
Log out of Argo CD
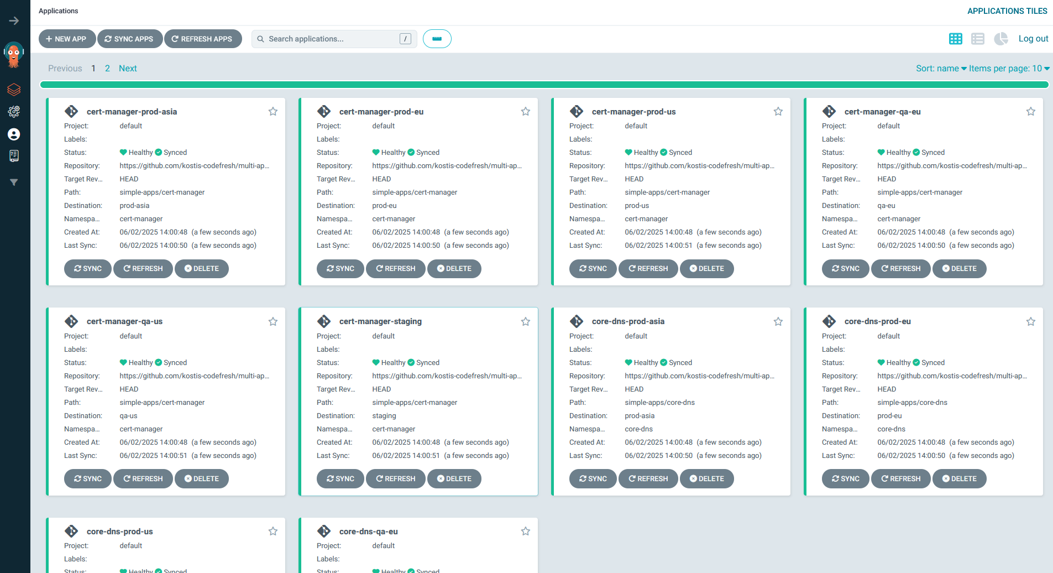pos(1033,38)
